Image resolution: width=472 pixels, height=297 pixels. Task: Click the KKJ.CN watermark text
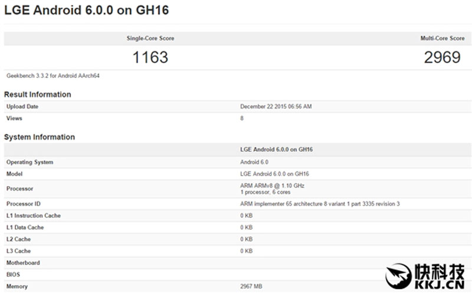click(x=440, y=285)
